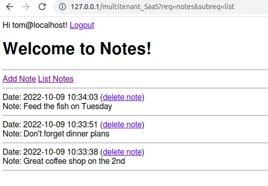268x186 pixels.
Task: Open the Add Note link
Action: (x=19, y=79)
